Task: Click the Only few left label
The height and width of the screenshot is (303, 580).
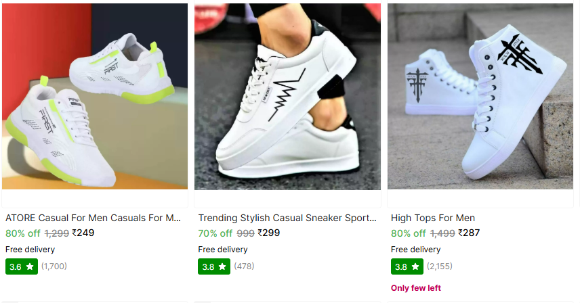Action: pos(416,288)
